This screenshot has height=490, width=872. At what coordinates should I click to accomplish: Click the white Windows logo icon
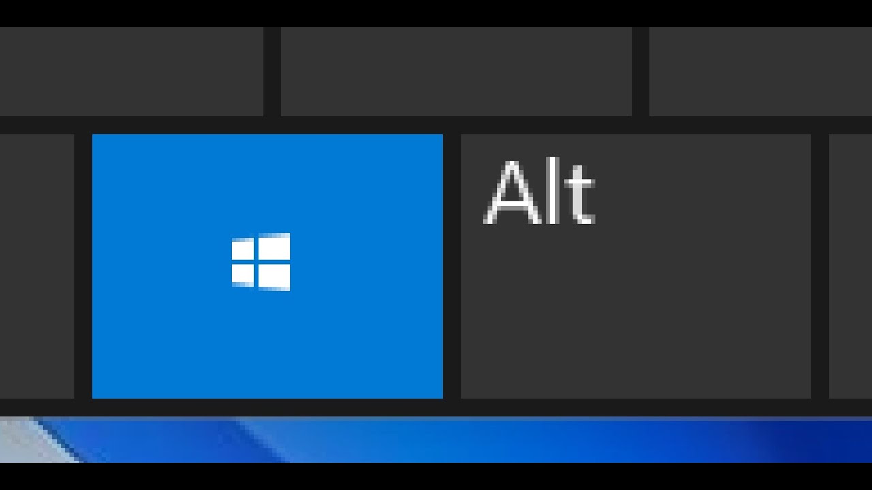[261, 262]
